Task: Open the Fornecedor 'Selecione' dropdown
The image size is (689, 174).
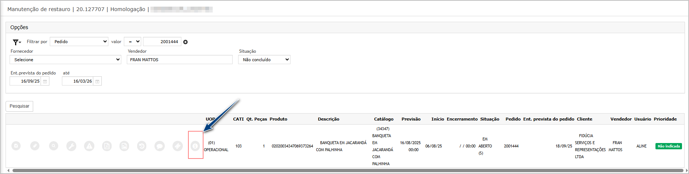Action: tap(65, 60)
